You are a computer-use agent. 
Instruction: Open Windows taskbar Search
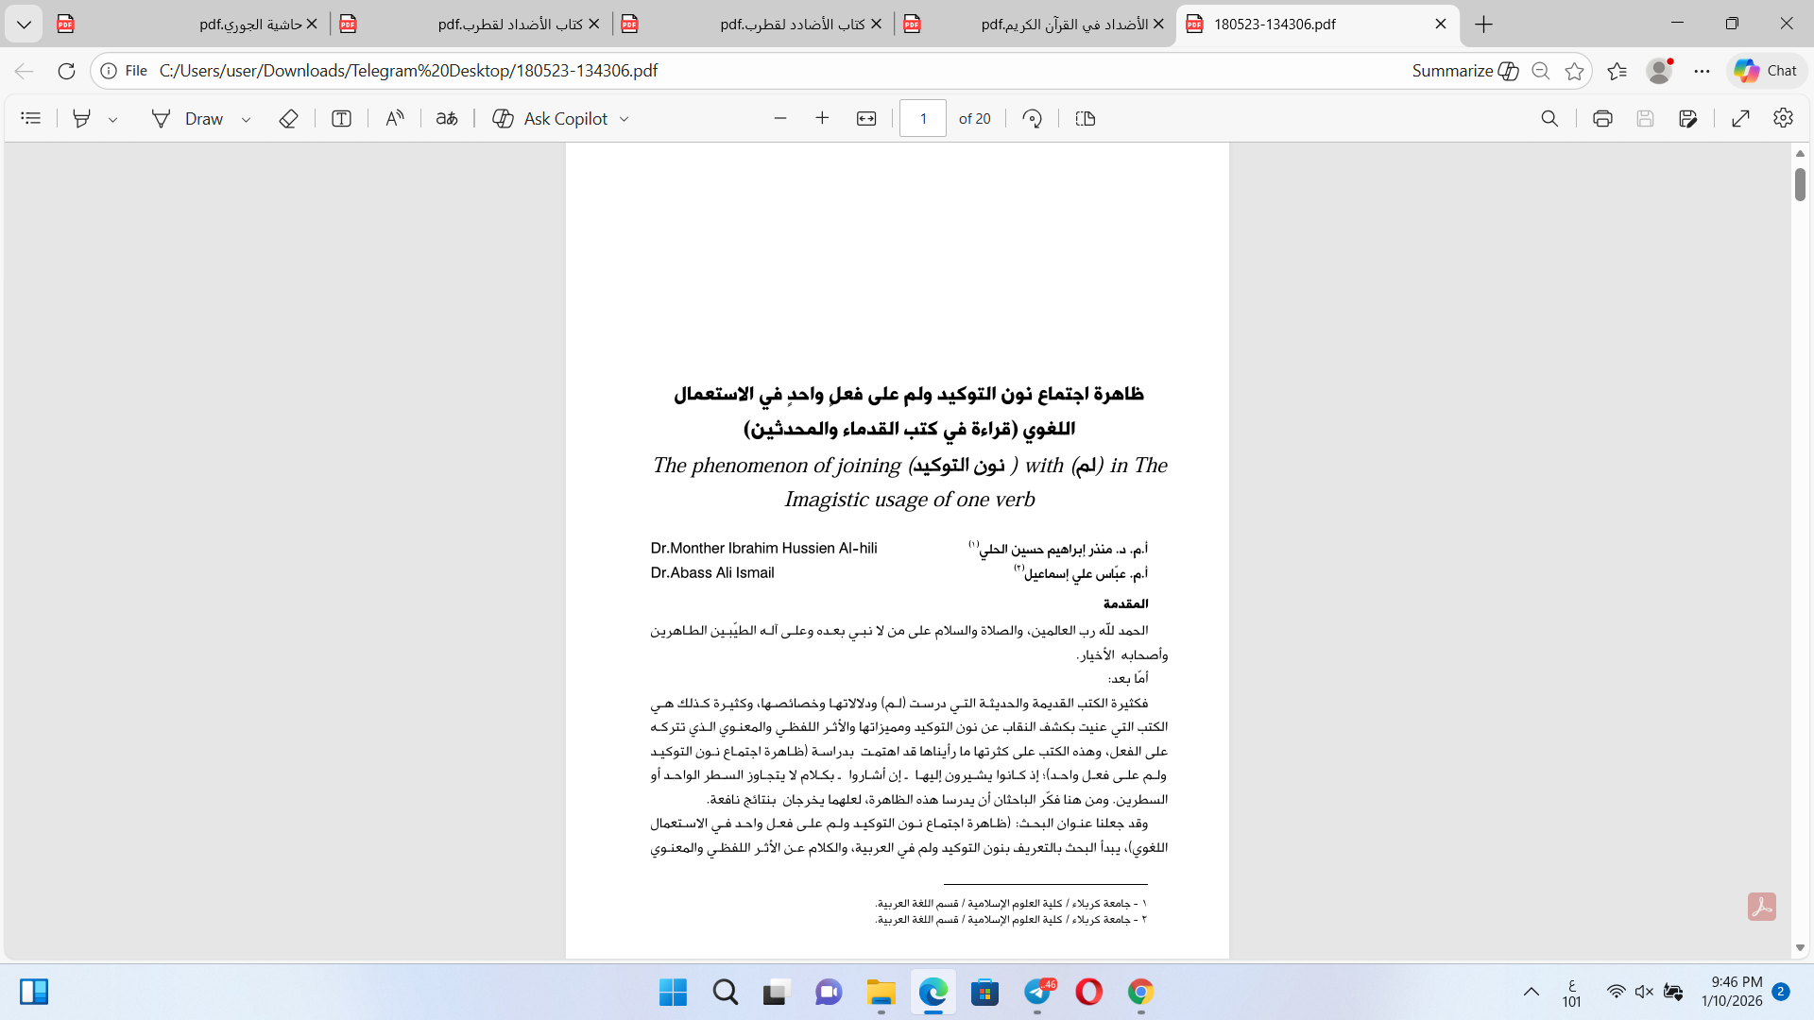pyautogui.click(x=726, y=993)
